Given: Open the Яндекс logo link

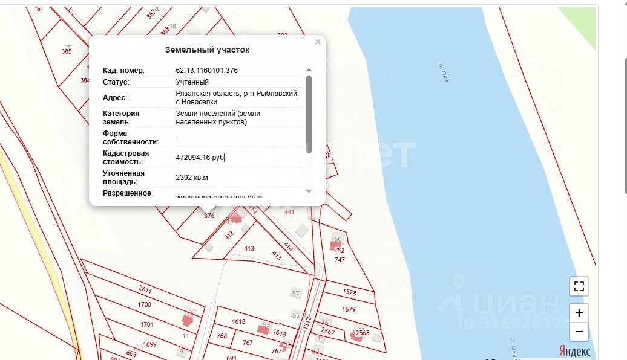Looking at the screenshot, I should click(x=574, y=350).
